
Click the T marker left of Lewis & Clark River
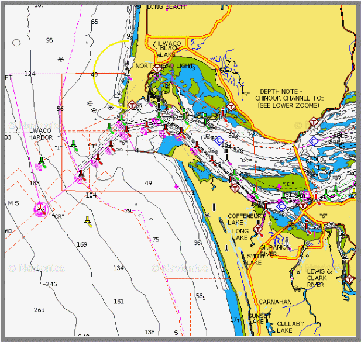pos(349,279)
